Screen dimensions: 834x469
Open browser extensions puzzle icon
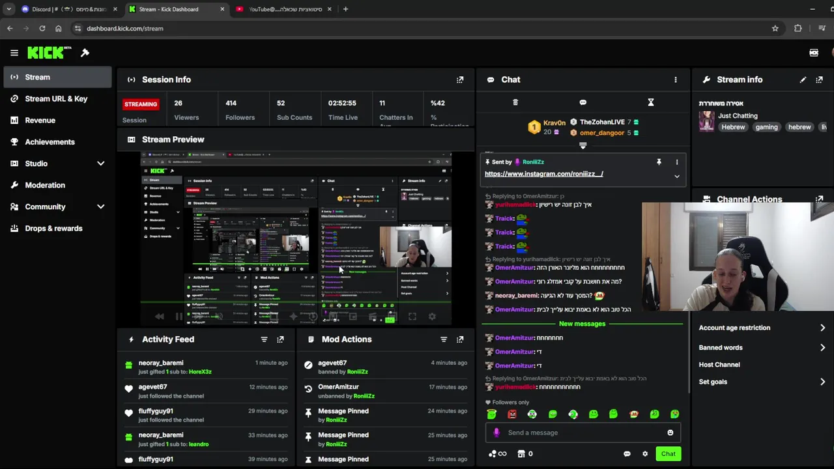click(x=798, y=29)
